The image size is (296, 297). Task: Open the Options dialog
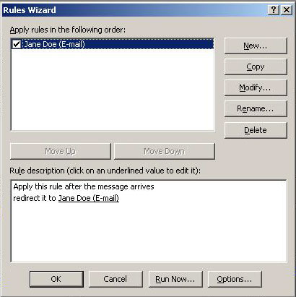point(235,279)
